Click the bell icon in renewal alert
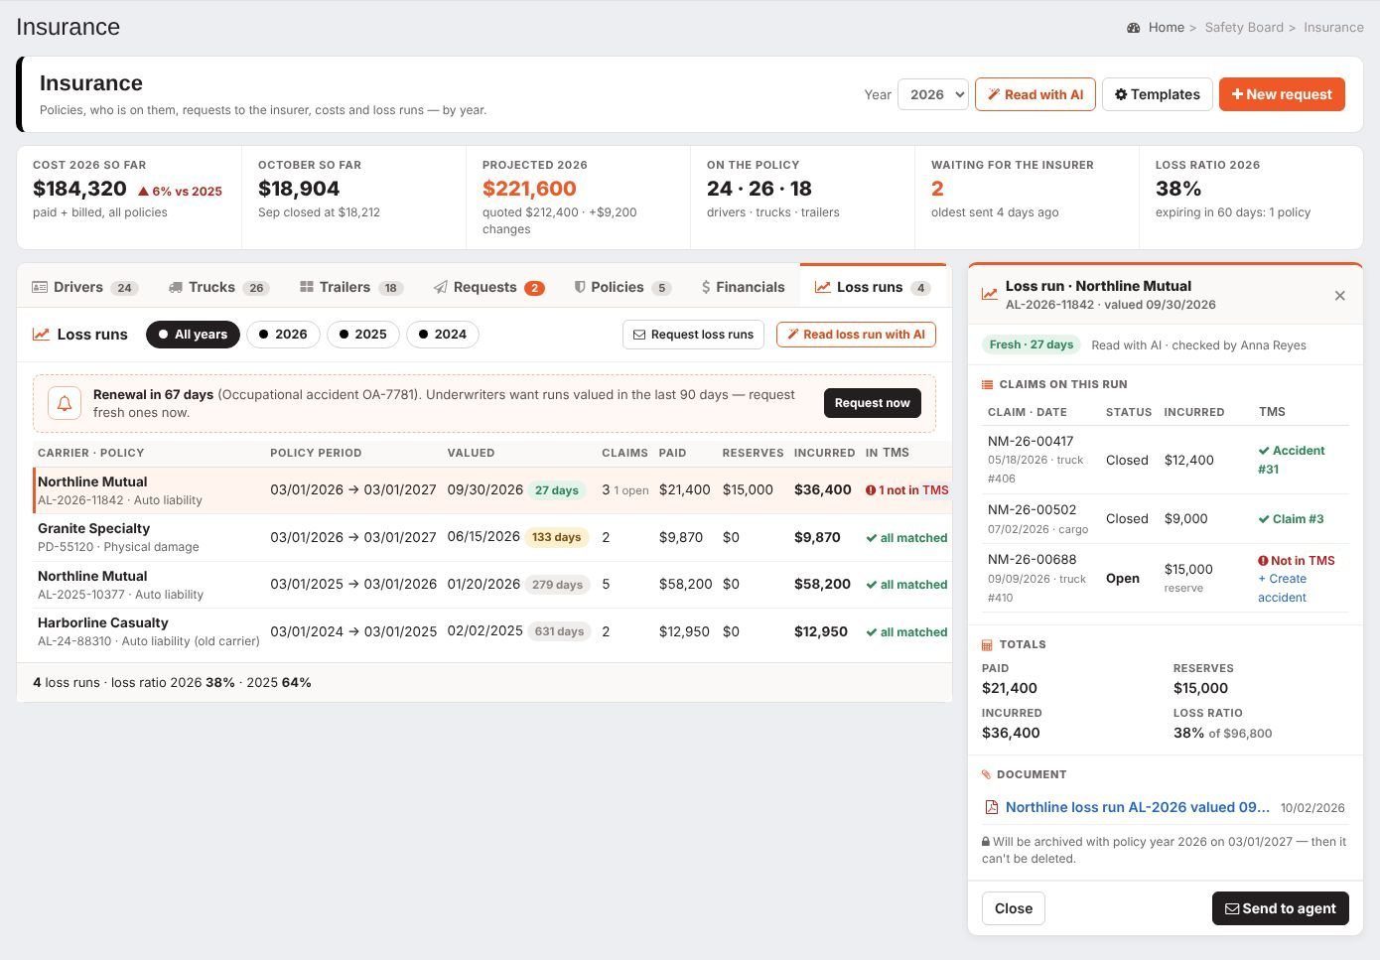This screenshot has width=1380, height=960. click(x=65, y=403)
